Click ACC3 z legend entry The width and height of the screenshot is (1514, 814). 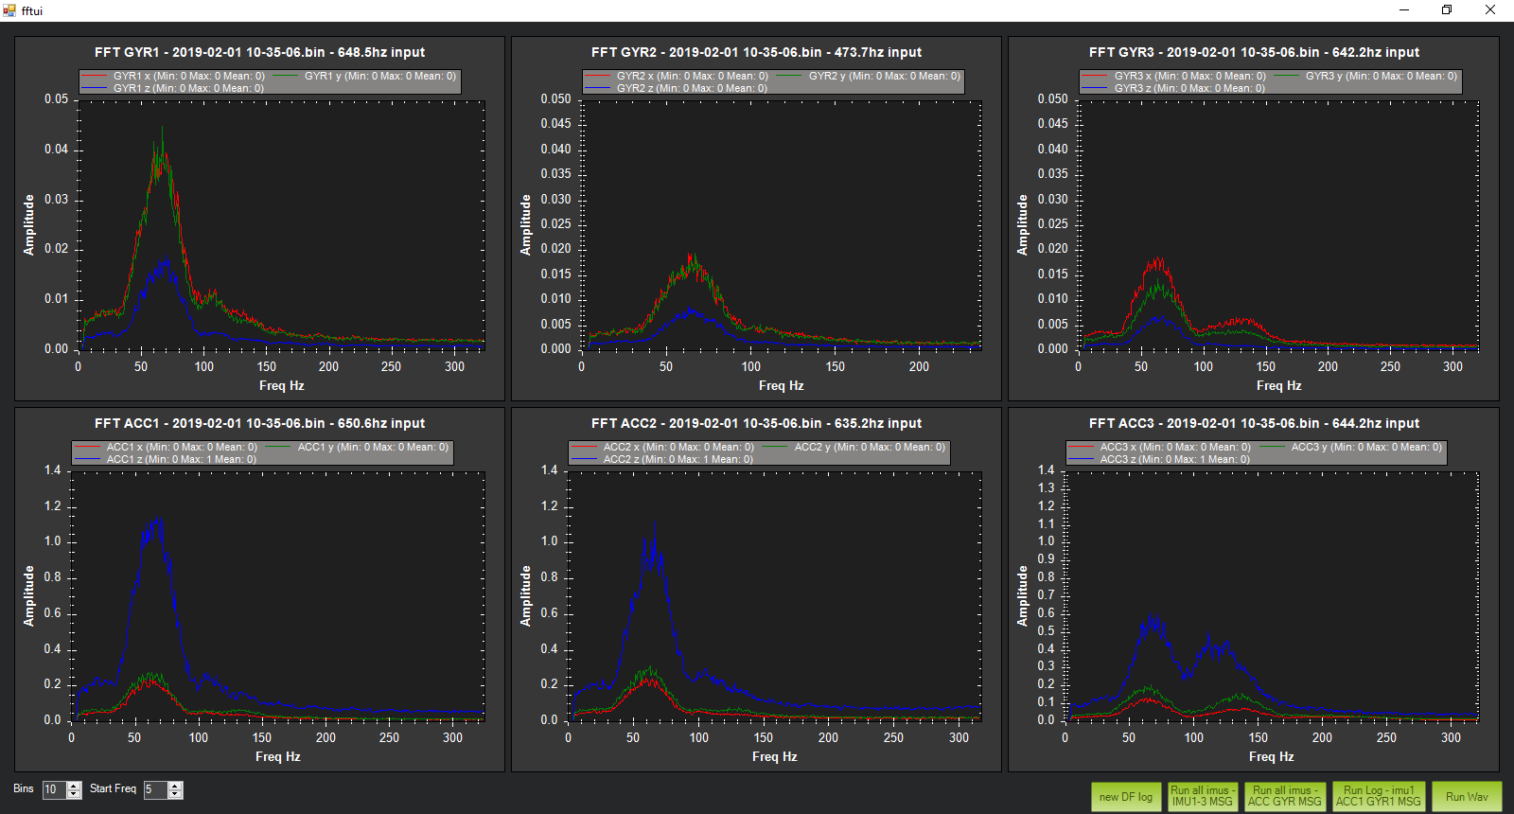[x=1159, y=459]
